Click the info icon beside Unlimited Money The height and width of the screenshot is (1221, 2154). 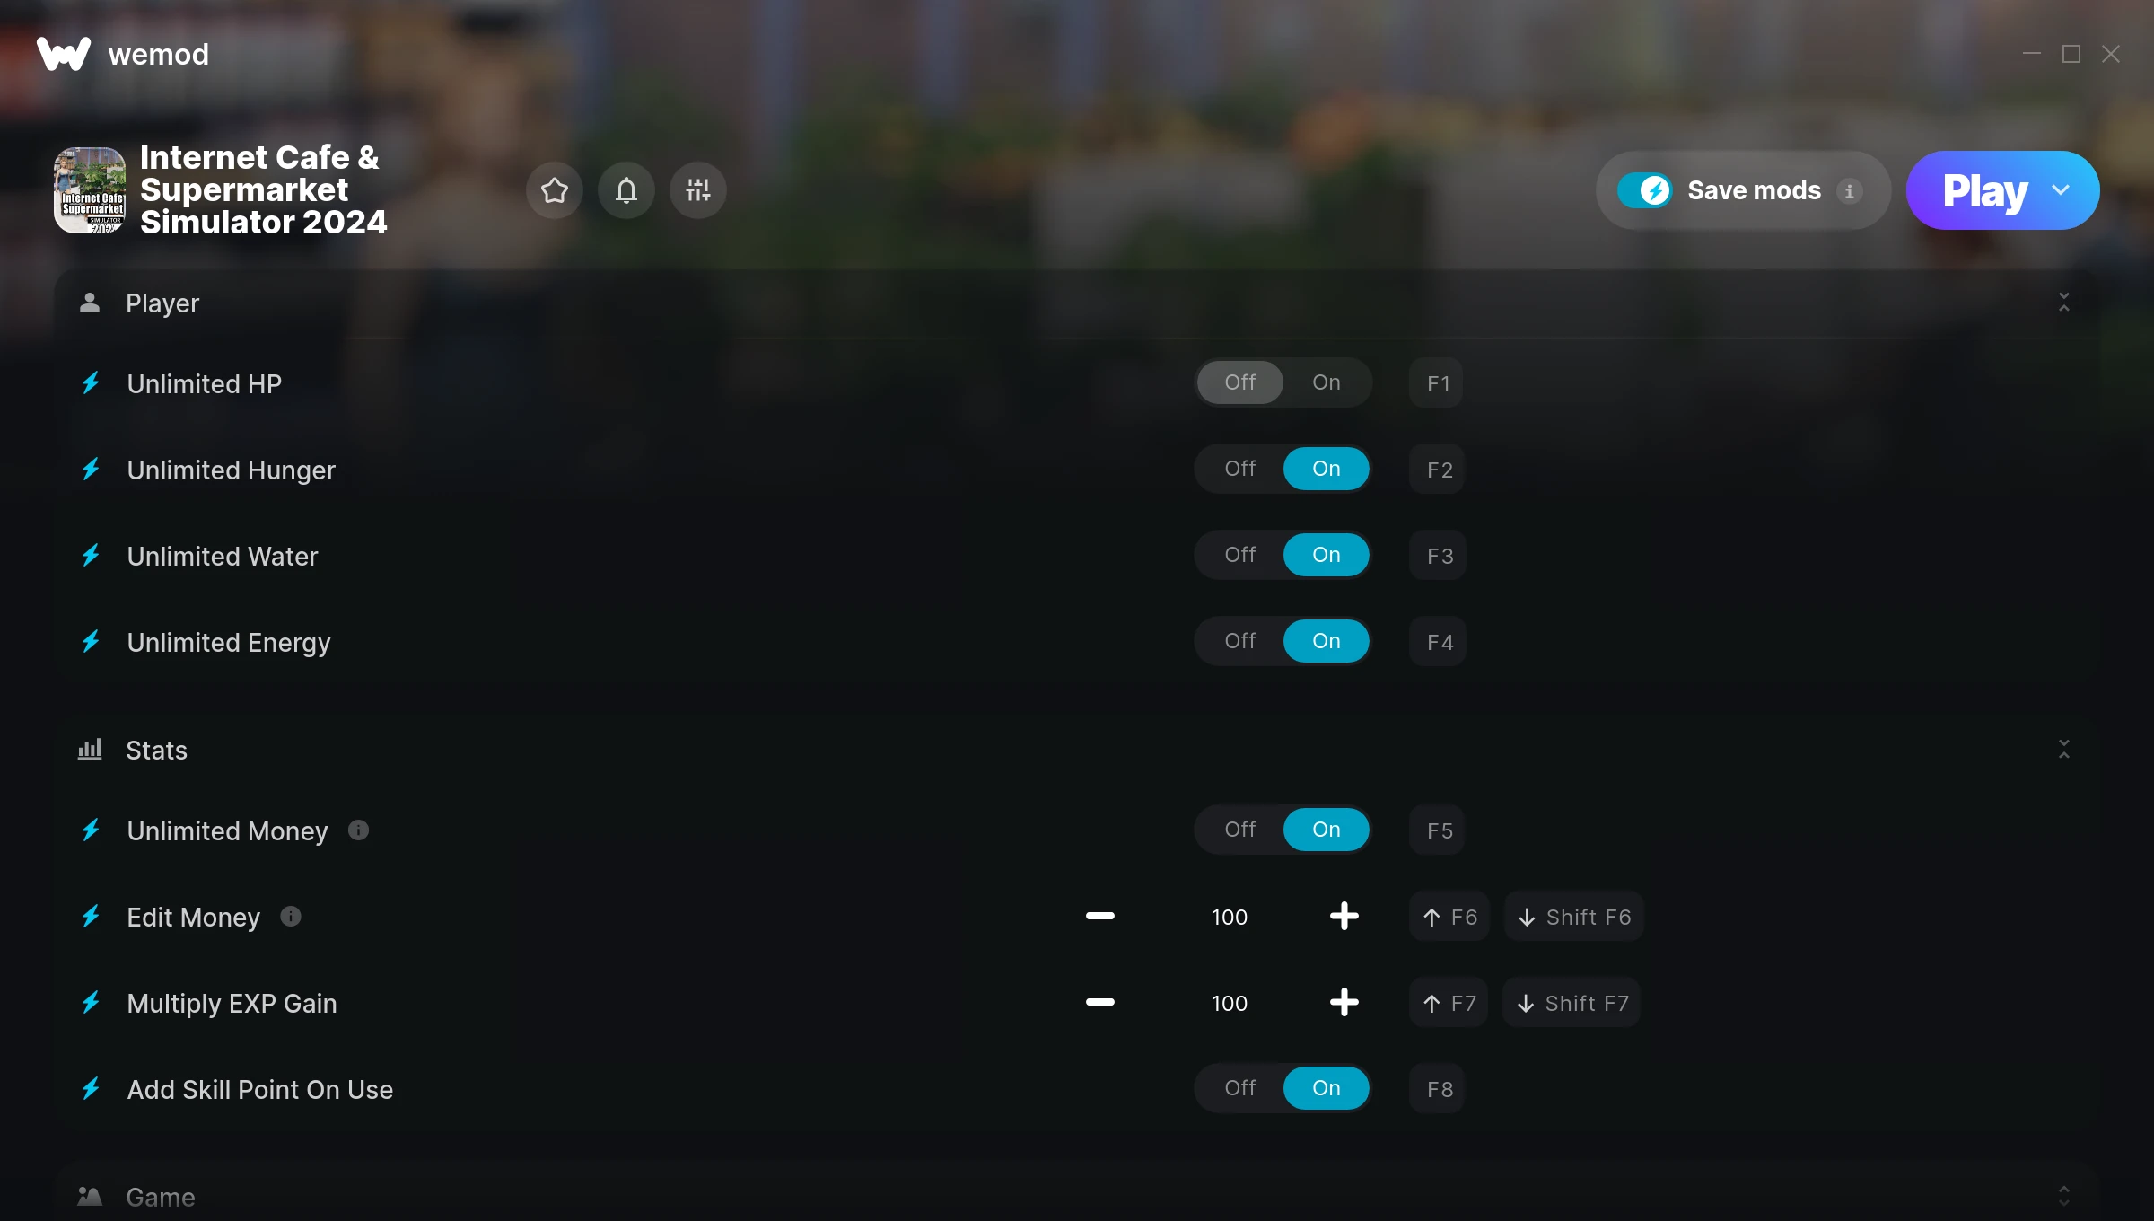(358, 830)
